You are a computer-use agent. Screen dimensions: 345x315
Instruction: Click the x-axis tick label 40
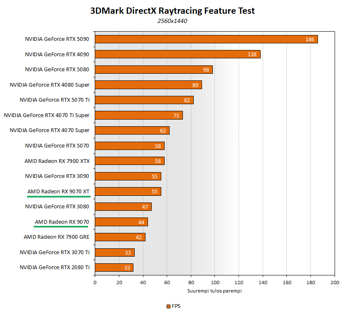(143, 282)
